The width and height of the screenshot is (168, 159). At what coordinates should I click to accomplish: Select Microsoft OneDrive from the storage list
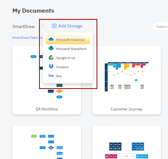70,40
